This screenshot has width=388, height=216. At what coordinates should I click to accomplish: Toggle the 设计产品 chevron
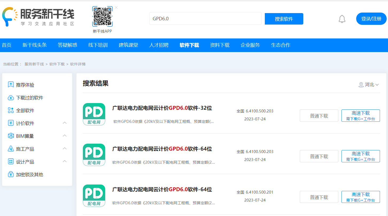pyautogui.click(x=65, y=161)
